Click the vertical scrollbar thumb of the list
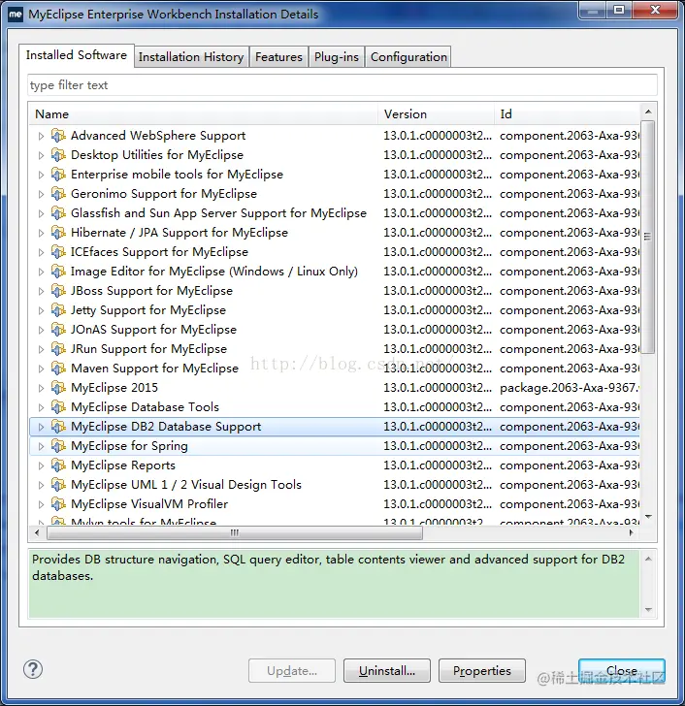This screenshot has width=685, height=706. 647,237
